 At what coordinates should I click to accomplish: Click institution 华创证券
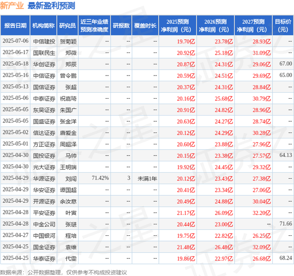44,64
